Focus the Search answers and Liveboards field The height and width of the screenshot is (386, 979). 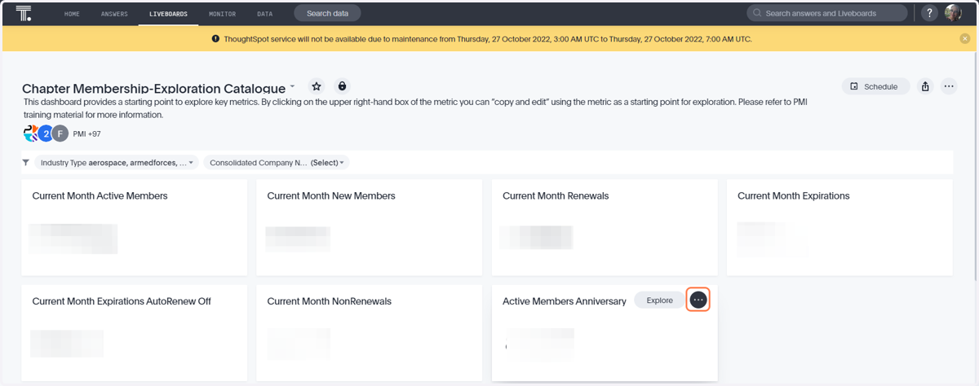point(827,13)
